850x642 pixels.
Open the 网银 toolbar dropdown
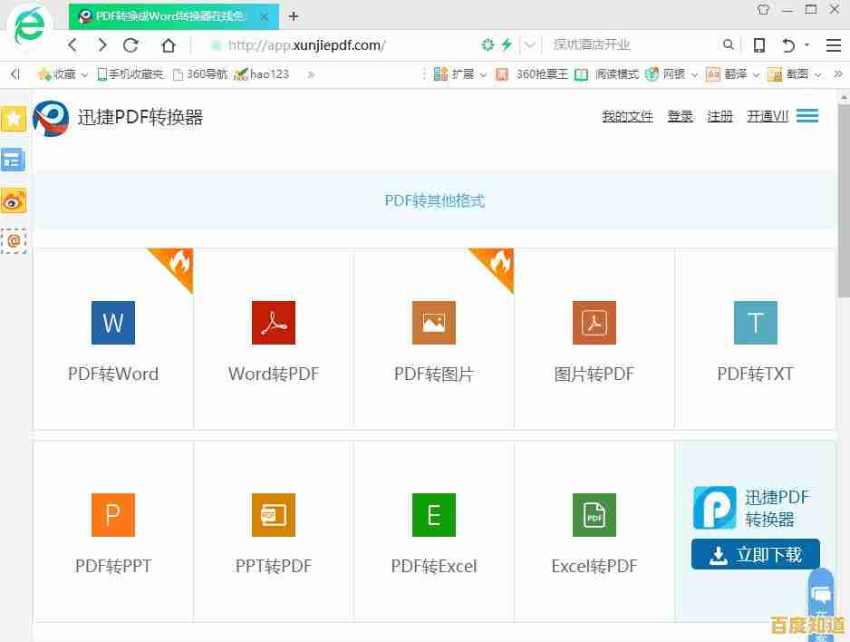[x=675, y=73]
